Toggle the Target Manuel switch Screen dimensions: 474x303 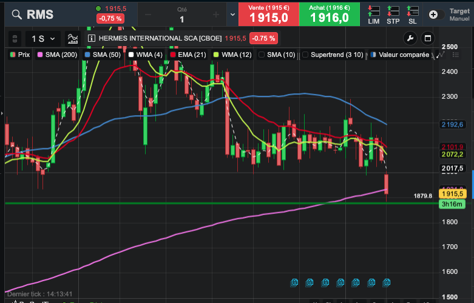[x=436, y=15]
